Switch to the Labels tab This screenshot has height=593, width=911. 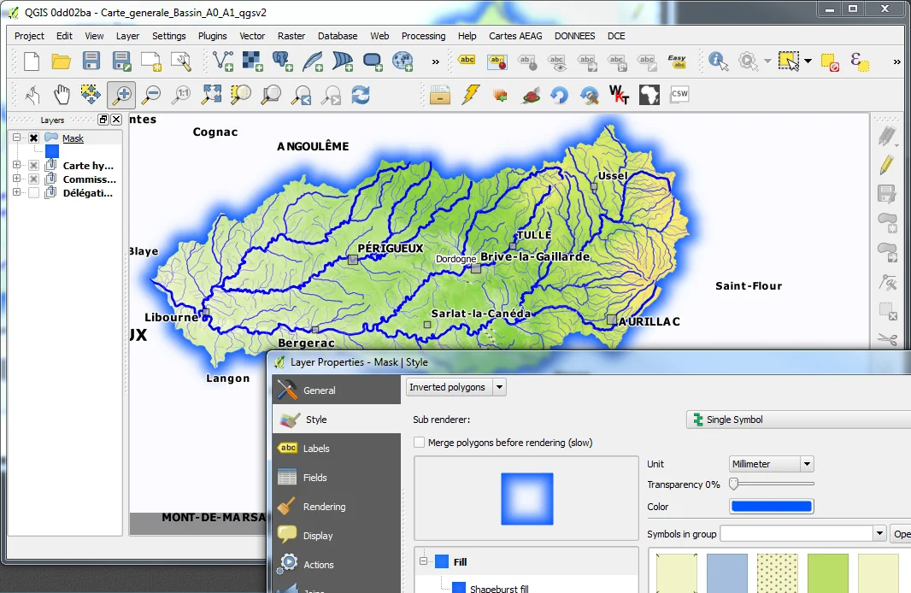coord(315,449)
